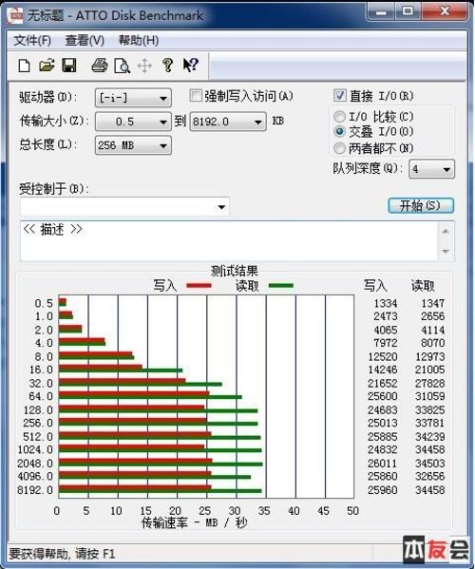Open the 文件(F) menu
This screenshot has width=475, height=569.
click(x=32, y=40)
